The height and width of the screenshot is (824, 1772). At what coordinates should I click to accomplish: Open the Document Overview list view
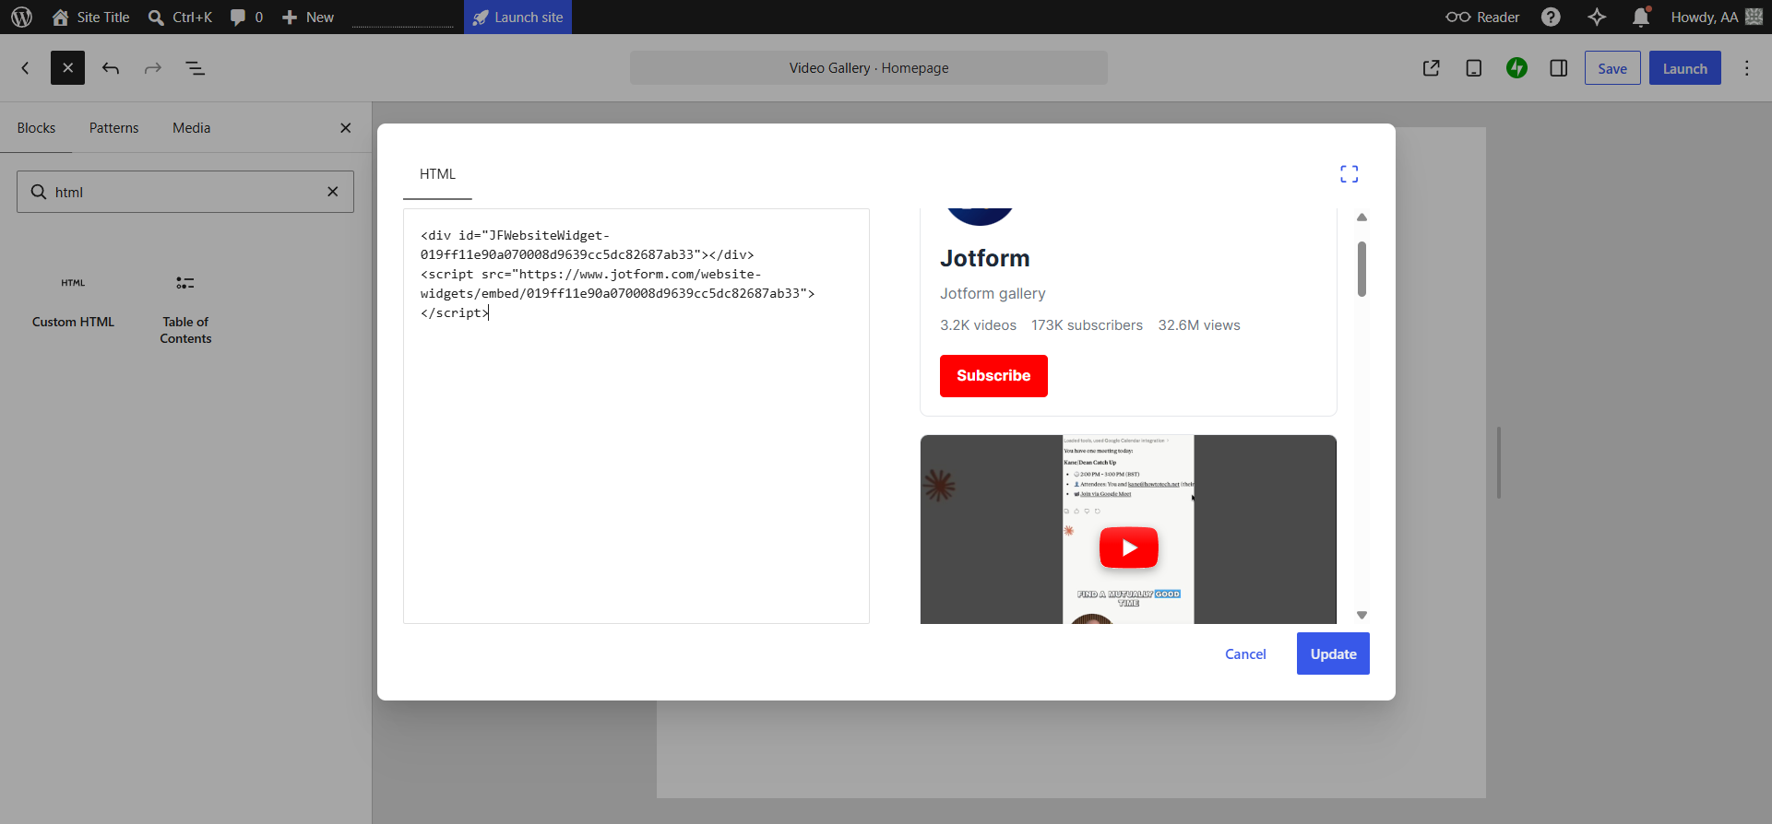(196, 68)
